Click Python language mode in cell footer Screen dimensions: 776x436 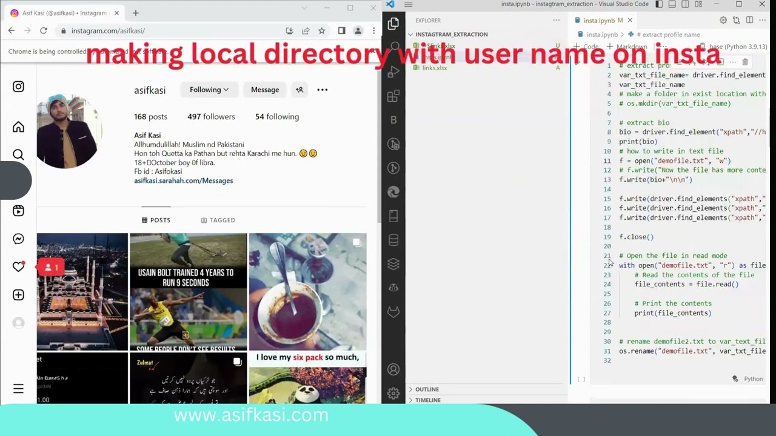tap(753, 379)
